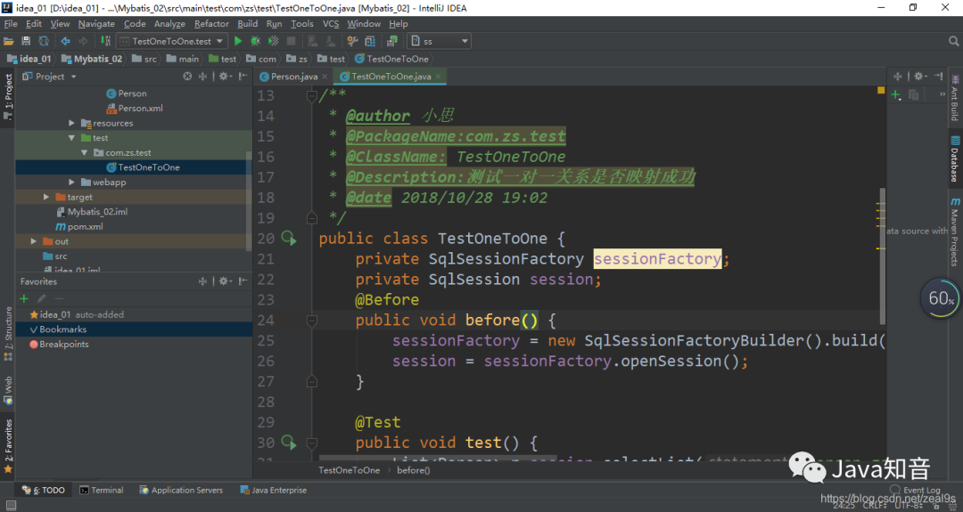Viewport: 963px width, 512px height.
Task: Open the TestOneToOne.test run configuration dropdown
Action: pos(172,41)
